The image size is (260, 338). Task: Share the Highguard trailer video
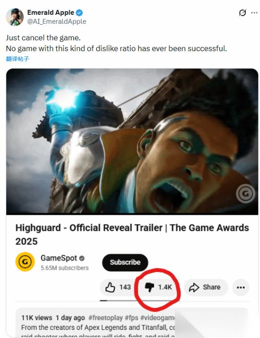click(205, 287)
